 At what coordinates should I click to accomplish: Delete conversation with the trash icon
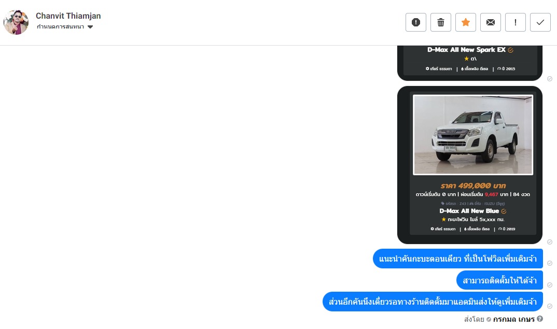click(440, 22)
